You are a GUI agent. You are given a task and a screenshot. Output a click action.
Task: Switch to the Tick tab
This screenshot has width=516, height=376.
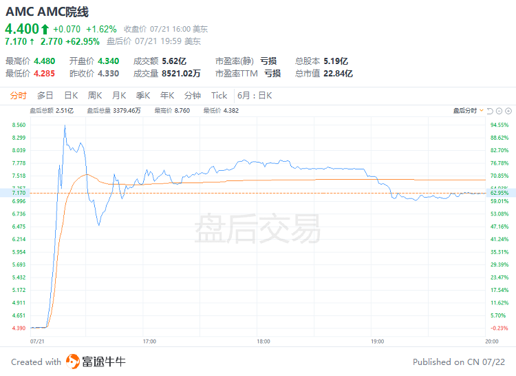219,96
